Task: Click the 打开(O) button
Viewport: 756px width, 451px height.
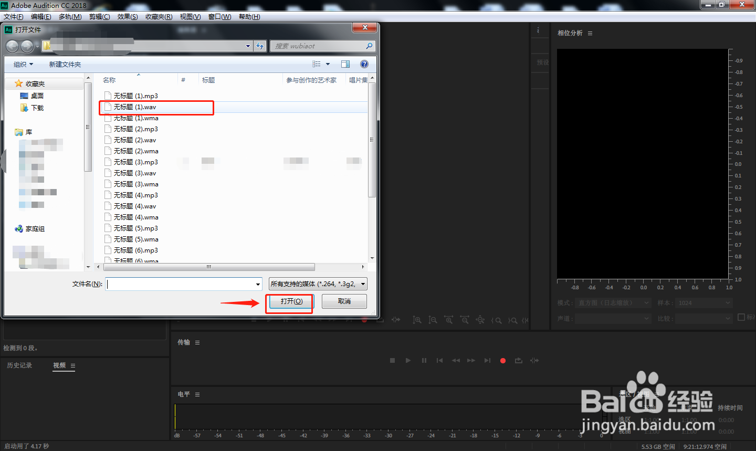Action: (291, 301)
